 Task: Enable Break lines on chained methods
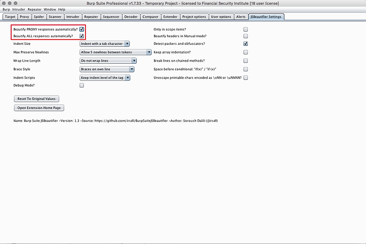coord(246,61)
